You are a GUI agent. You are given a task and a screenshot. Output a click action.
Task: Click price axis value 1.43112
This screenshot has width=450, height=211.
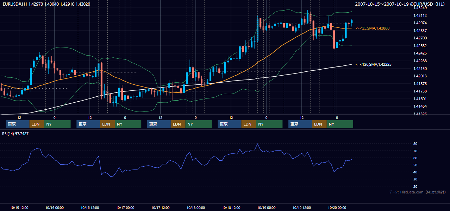tap(420, 15)
